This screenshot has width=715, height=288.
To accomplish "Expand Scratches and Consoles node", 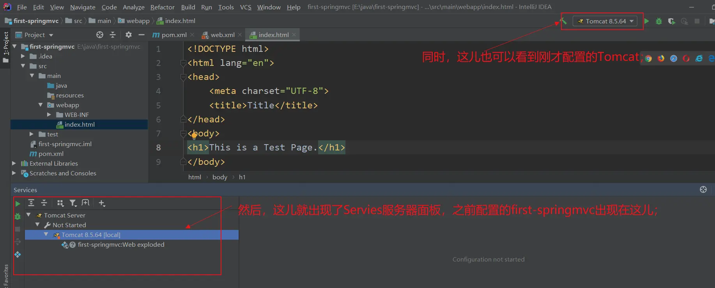I will pos(14,173).
